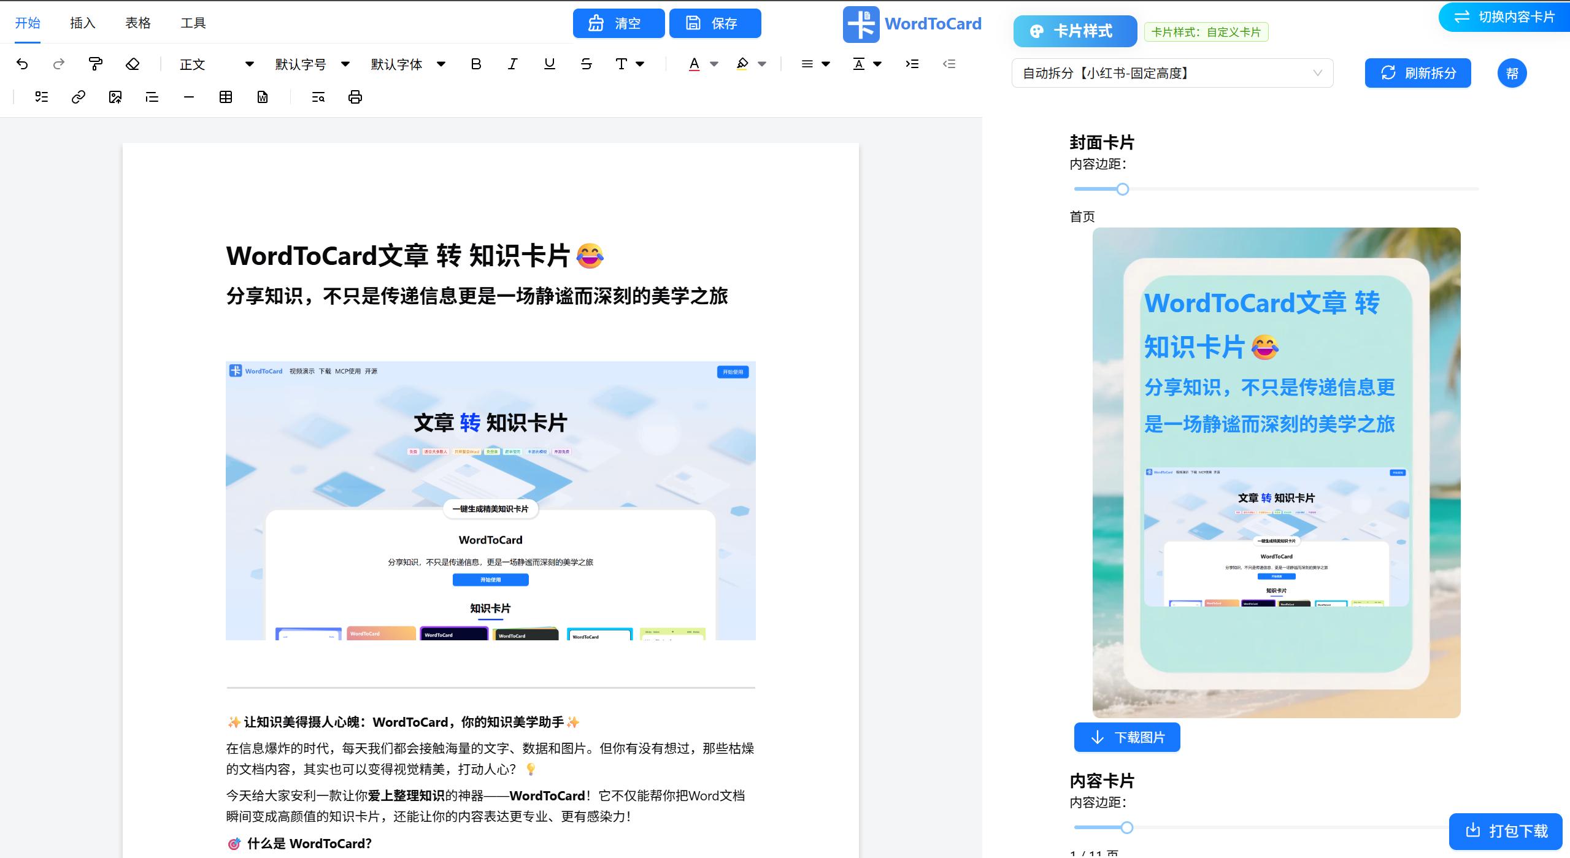
Task: Open the image upload tool
Action: click(x=115, y=97)
